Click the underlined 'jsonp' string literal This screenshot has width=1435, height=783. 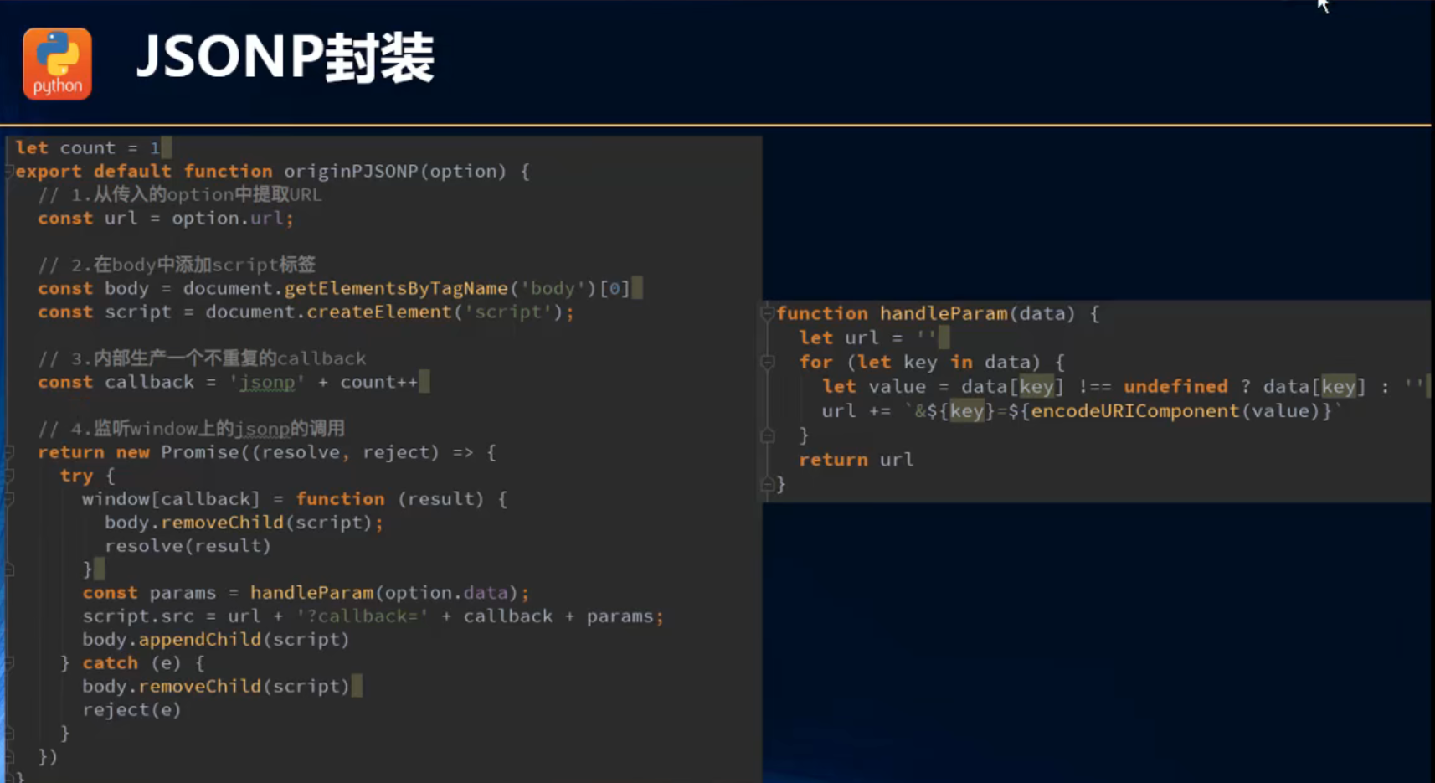tap(267, 383)
